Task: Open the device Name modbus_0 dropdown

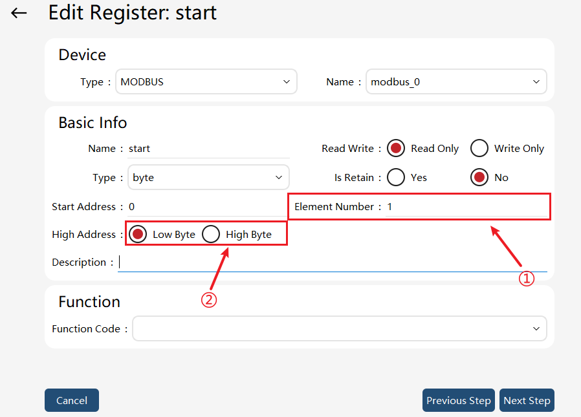Action: [456, 81]
